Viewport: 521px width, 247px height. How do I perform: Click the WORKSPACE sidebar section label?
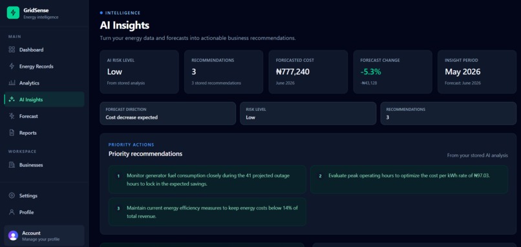(22, 152)
